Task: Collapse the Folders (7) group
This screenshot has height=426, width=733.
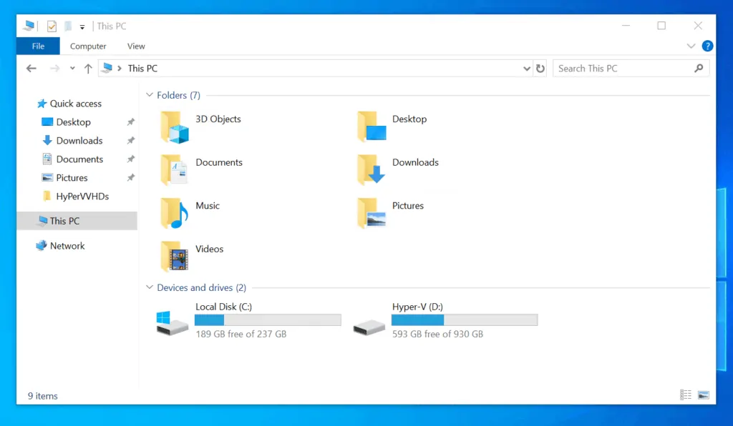Action: coord(150,95)
